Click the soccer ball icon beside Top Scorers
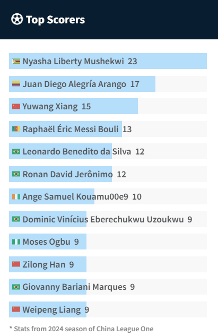The height and width of the screenshot is (336, 218). pyautogui.click(x=17, y=19)
